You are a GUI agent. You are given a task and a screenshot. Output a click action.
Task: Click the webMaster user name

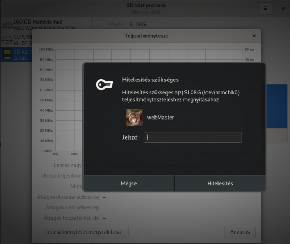point(160,118)
